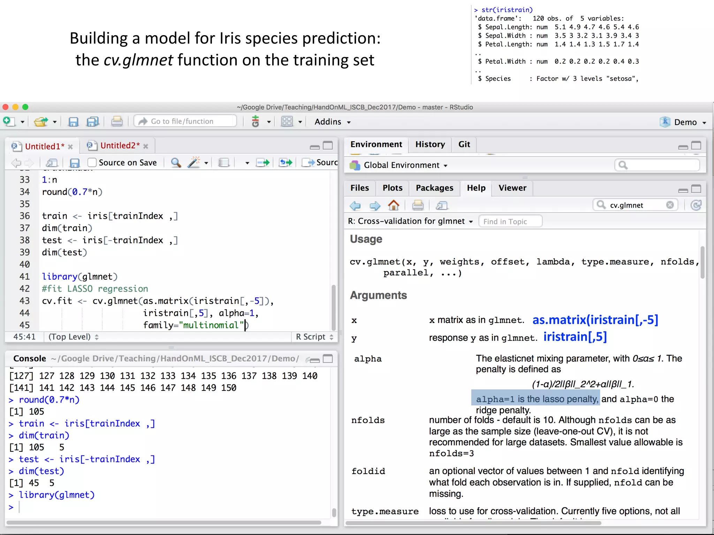Image resolution: width=714 pixels, height=535 pixels.
Task: Switch to the Viewer tab
Action: (x=512, y=188)
